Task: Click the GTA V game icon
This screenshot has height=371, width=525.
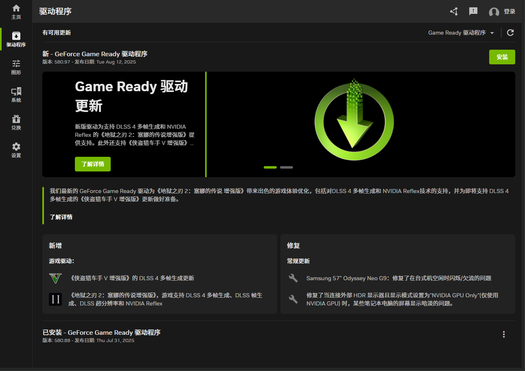Action: [x=55, y=278]
